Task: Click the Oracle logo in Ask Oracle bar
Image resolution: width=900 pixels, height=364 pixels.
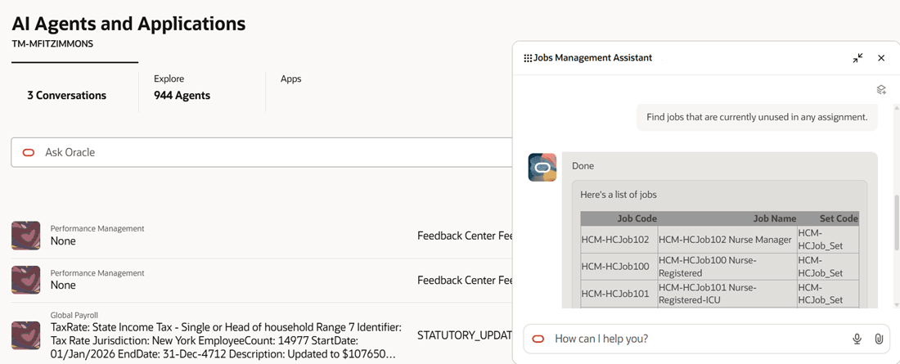Action: click(28, 152)
